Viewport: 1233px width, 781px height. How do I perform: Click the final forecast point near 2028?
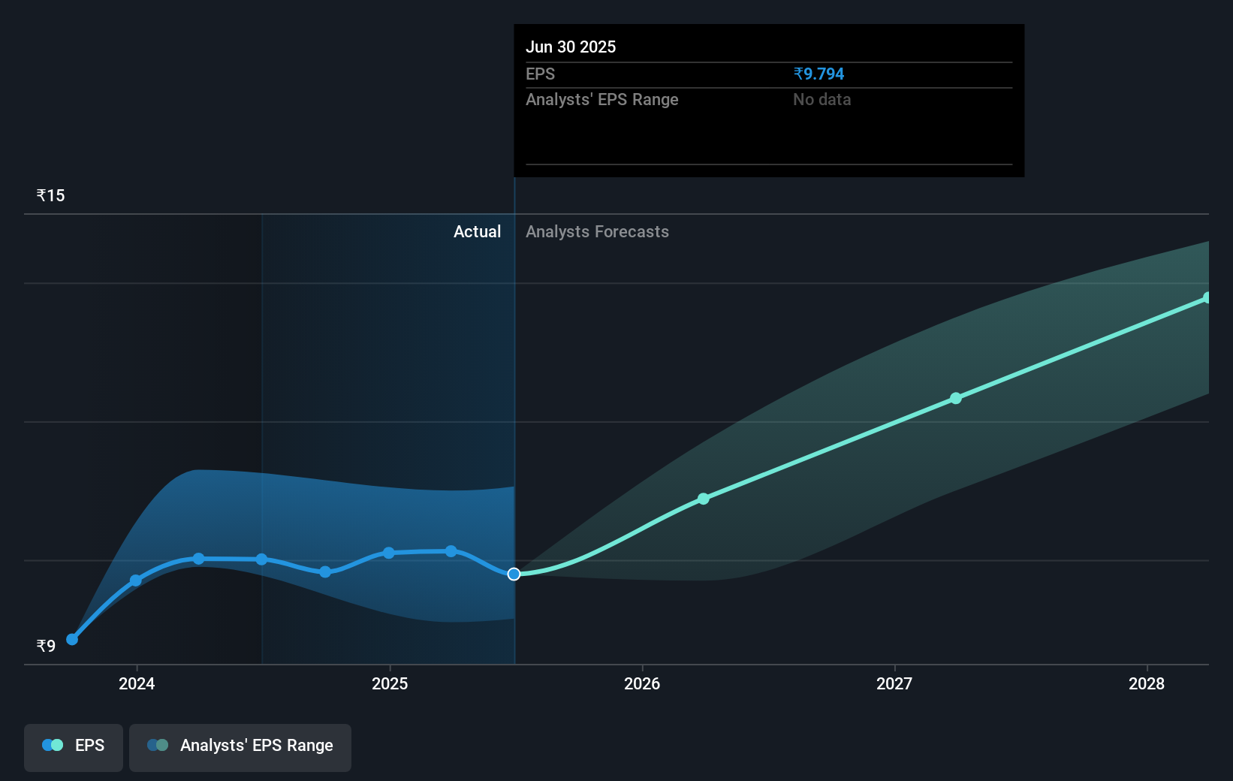click(x=1207, y=298)
